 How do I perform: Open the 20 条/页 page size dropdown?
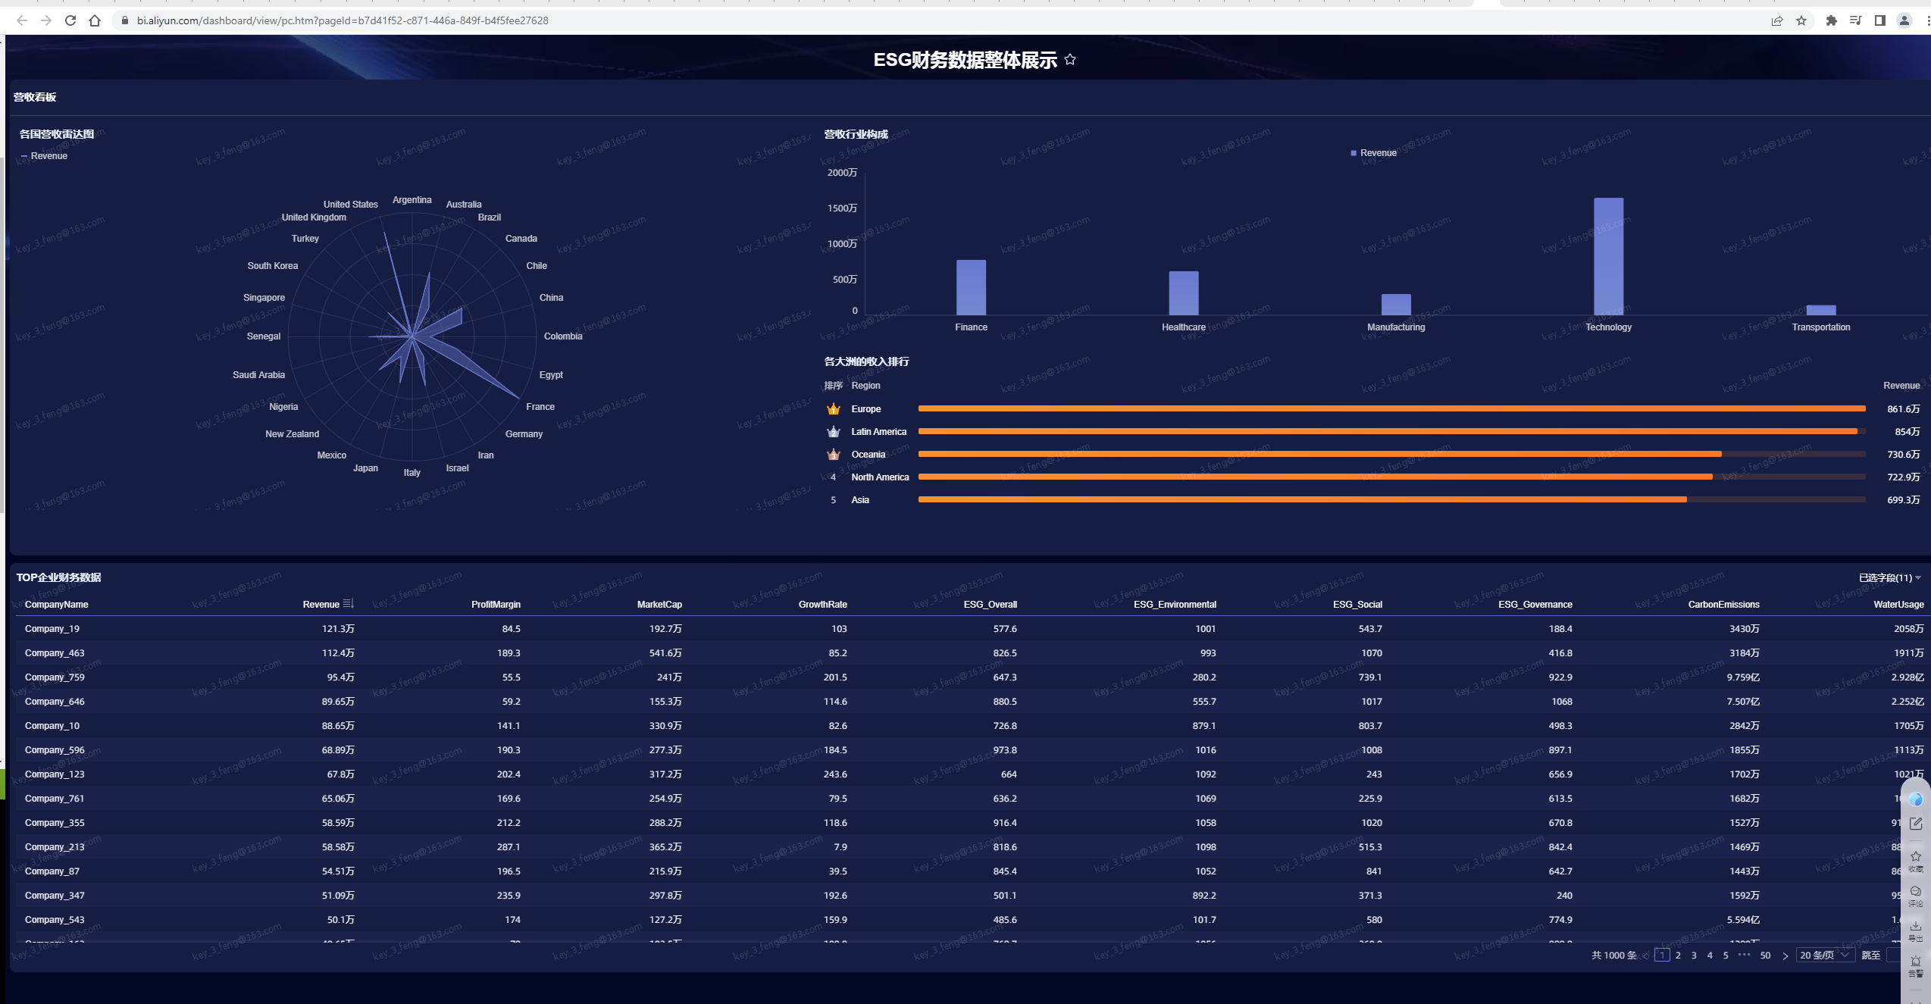pyautogui.click(x=1824, y=955)
